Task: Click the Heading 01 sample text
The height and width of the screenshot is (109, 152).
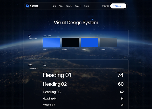Action: click(x=57, y=75)
